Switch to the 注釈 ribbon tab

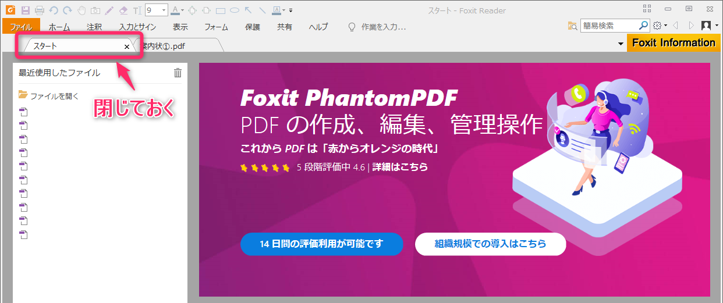coord(94,27)
